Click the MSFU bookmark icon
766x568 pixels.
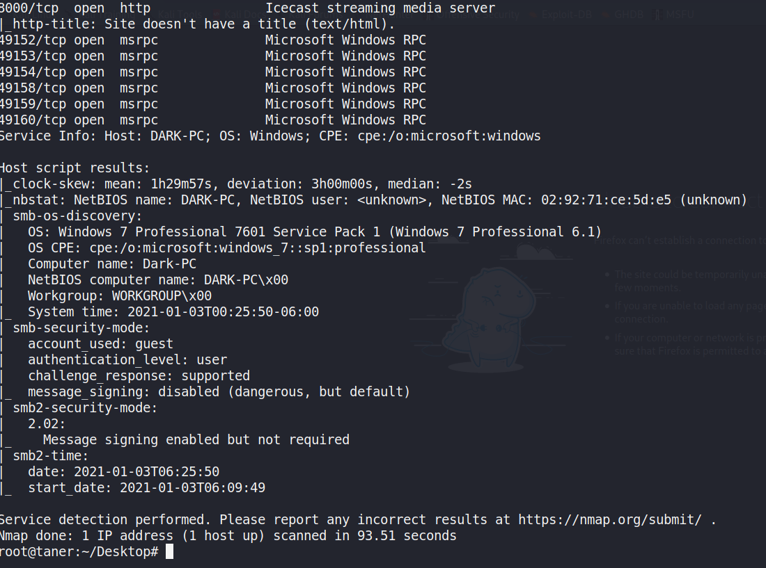[x=657, y=15]
